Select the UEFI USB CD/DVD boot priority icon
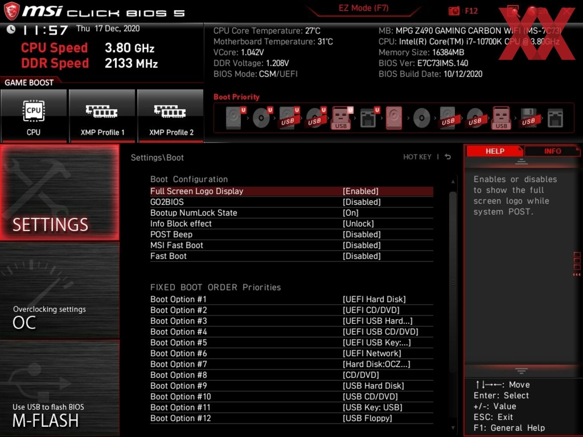This screenshot has height=437, width=583. pyautogui.click(x=316, y=118)
